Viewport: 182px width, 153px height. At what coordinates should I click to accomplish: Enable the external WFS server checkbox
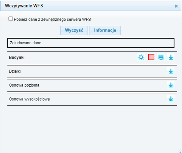point(10,19)
